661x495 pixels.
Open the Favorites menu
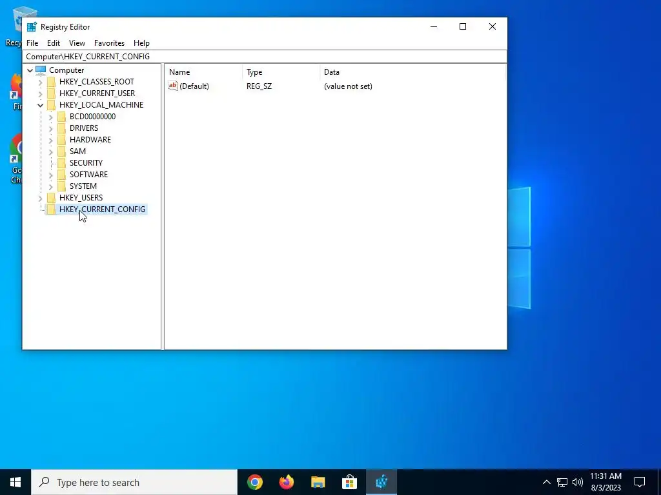[109, 43]
